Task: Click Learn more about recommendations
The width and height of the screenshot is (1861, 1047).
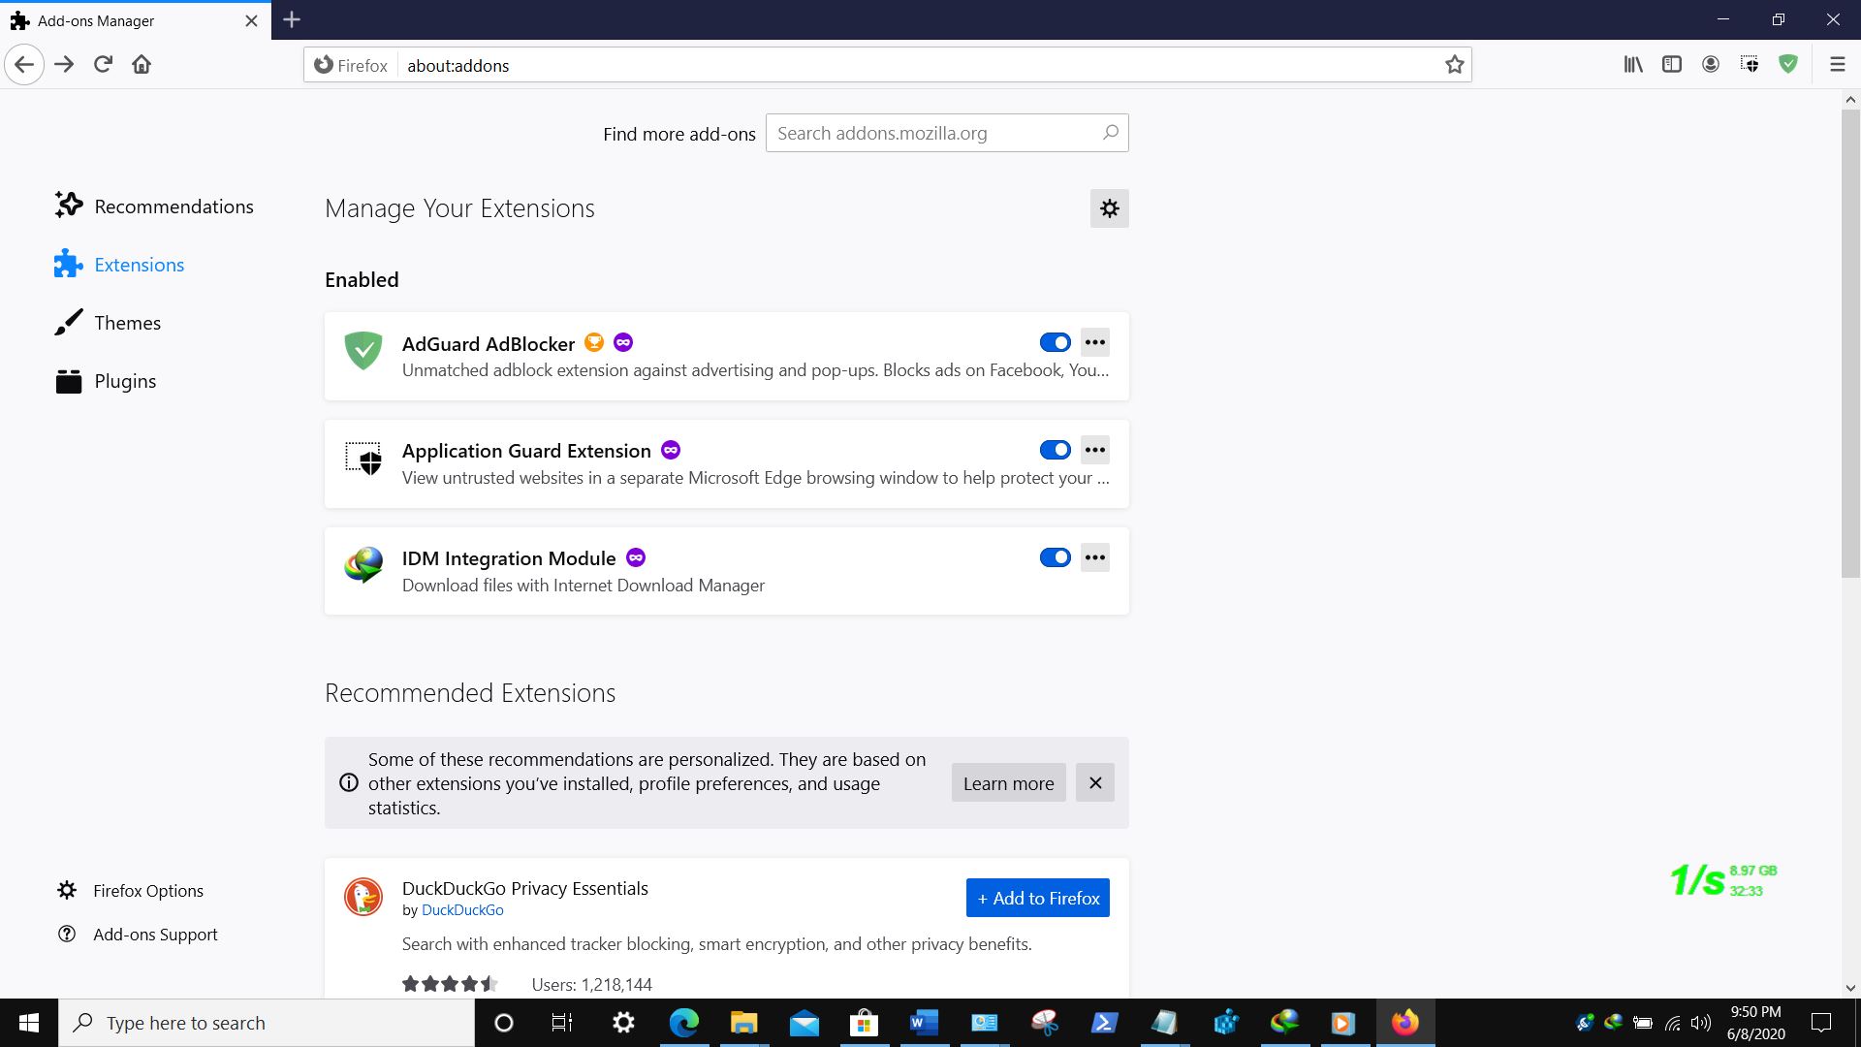Action: [x=1008, y=783]
